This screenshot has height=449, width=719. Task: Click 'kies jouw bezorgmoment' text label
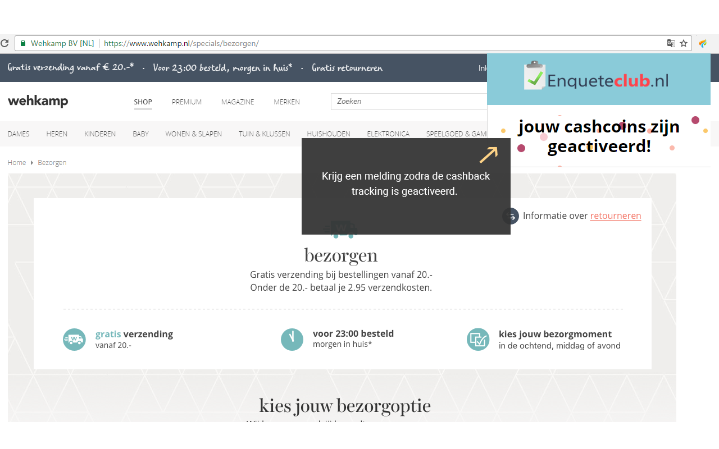pos(555,335)
